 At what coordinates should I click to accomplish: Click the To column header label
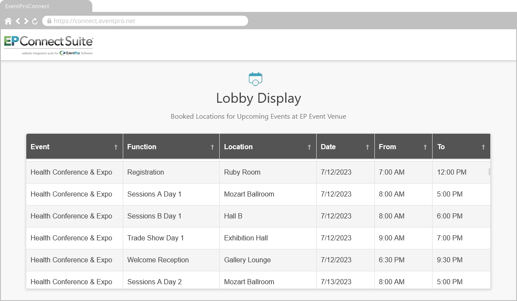[441, 147]
